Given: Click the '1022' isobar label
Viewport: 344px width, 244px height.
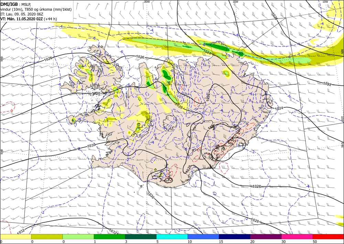Looking at the screenshot, I should 327,84.
